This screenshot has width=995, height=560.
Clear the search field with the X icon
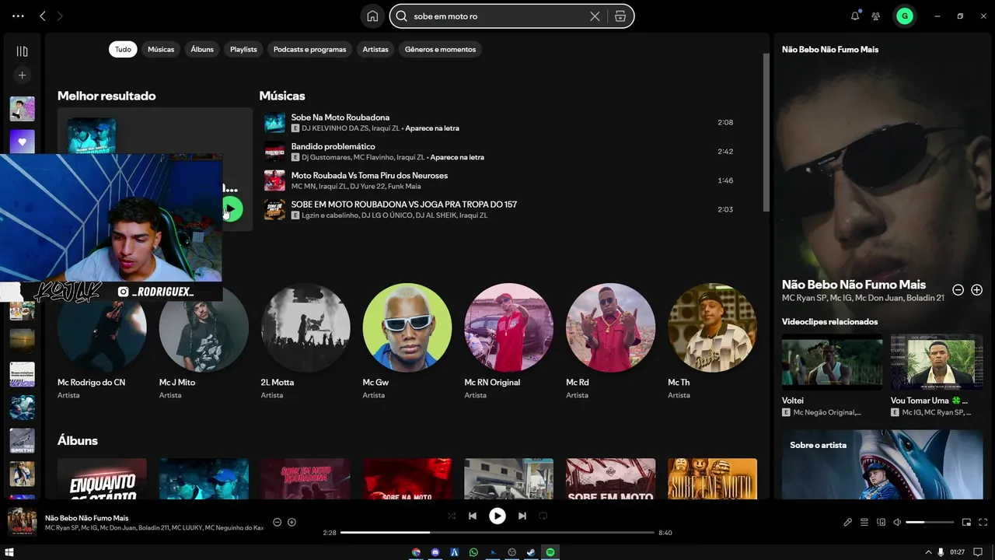[x=595, y=16]
